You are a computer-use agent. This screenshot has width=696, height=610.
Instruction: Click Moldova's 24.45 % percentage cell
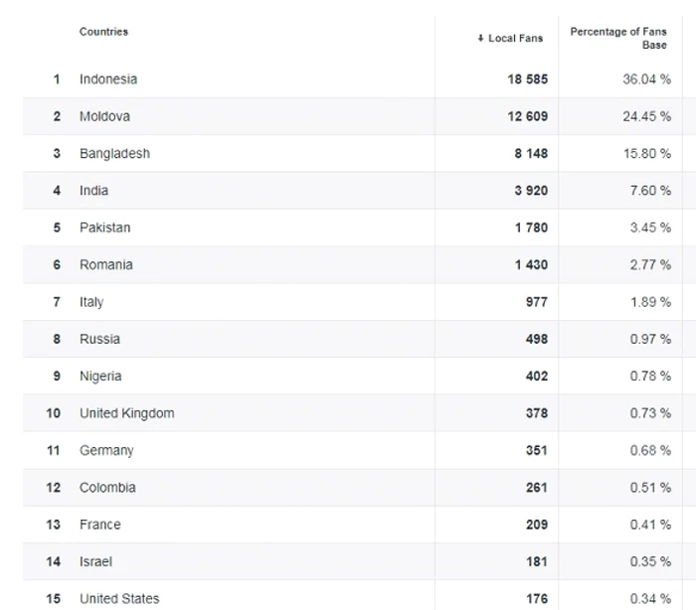646,116
